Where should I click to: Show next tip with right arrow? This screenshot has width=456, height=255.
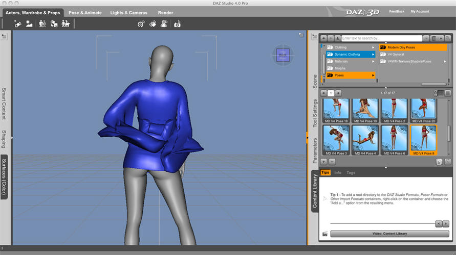click(x=446, y=223)
